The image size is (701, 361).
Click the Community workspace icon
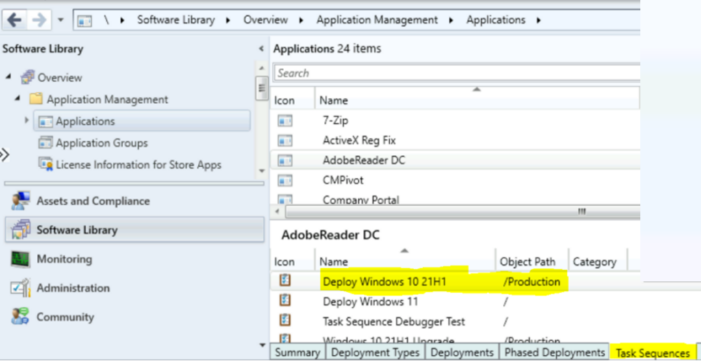pos(21,316)
